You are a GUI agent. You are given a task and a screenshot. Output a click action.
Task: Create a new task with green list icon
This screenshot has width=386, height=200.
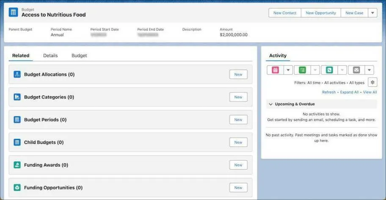click(x=302, y=70)
